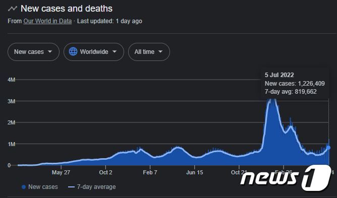337x198 pixels.
Task: Click the 'May 27' axis label
Action: [x=61, y=172]
